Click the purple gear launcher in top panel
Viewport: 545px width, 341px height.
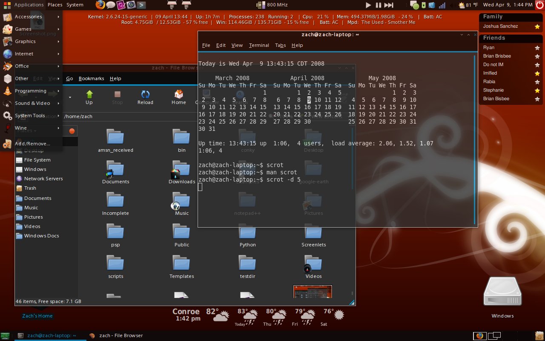click(x=120, y=5)
